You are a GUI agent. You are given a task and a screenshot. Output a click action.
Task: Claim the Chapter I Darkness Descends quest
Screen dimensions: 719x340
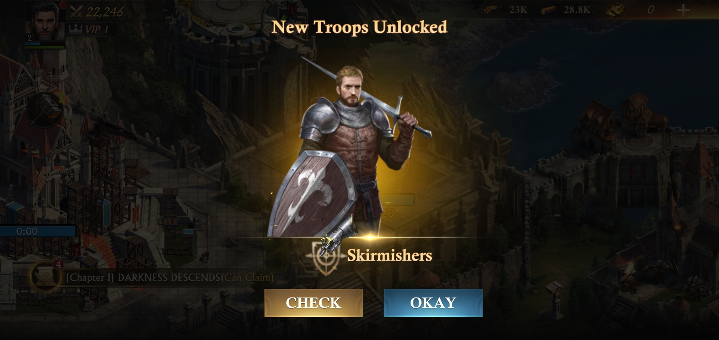pos(169,278)
